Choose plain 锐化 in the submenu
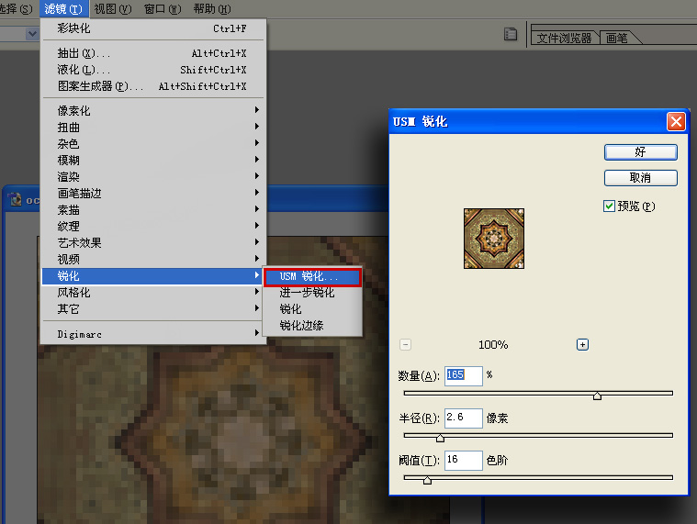This screenshot has width=697, height=524. tap(312, 309)
